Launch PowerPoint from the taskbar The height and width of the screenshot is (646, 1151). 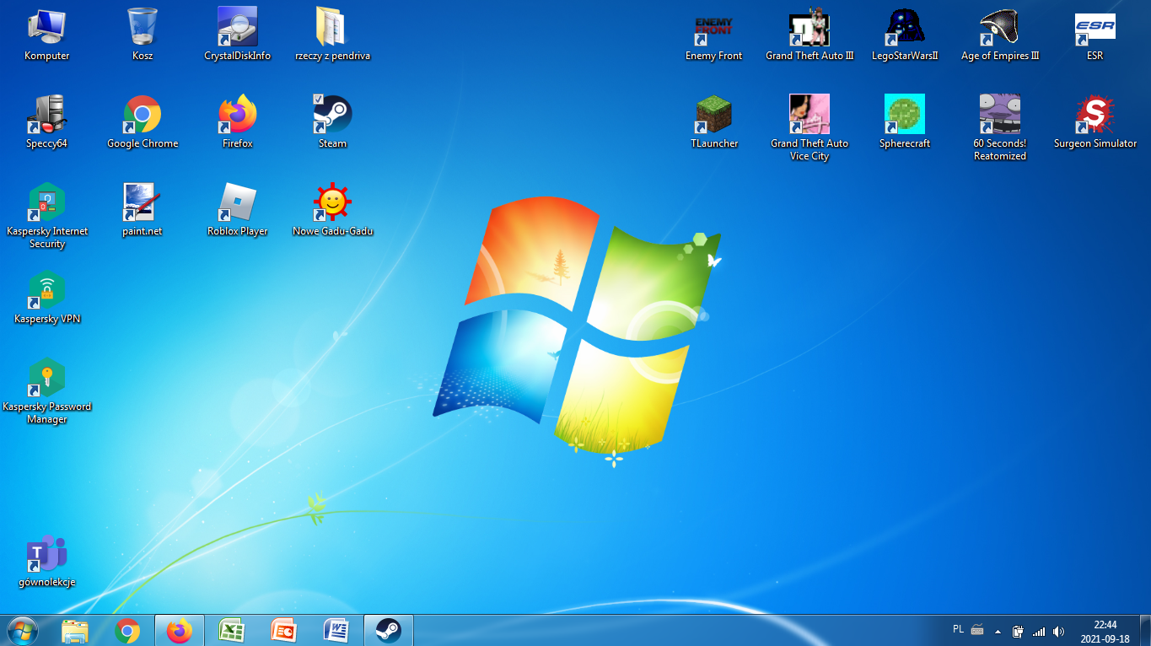(283, 630)
